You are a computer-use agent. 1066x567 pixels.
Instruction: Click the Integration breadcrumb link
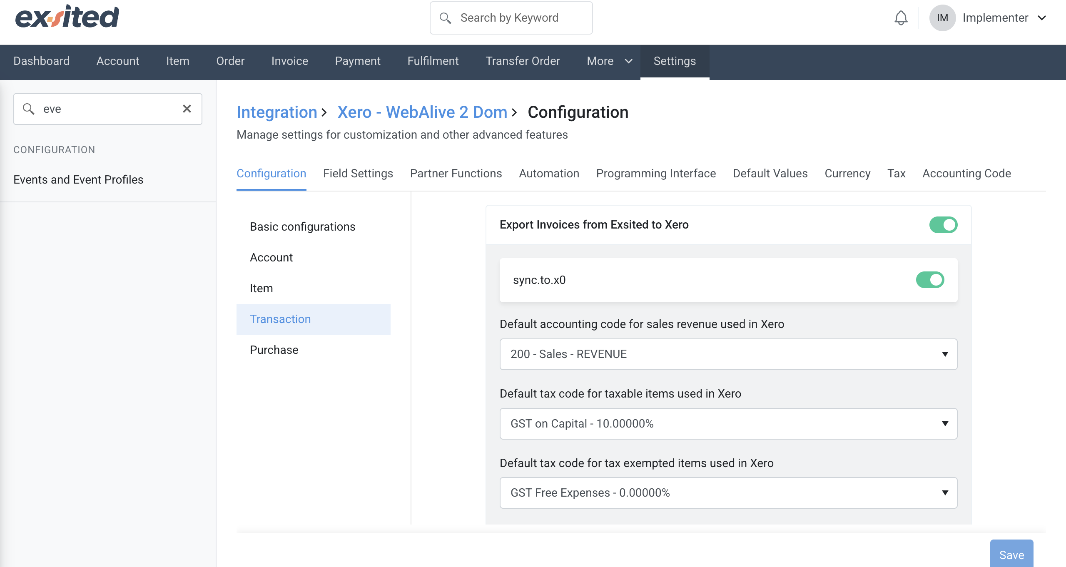pos(277,112)
